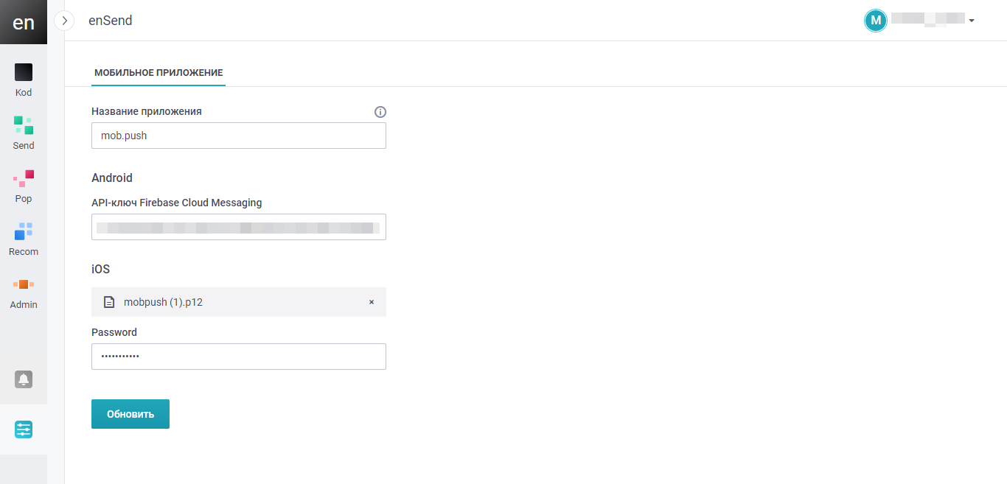Click the enSend title in header
The width and height of the screenshot is (1007, 484).
[111, 21]
